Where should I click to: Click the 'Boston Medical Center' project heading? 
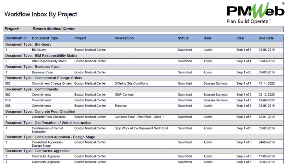point(54,29)
